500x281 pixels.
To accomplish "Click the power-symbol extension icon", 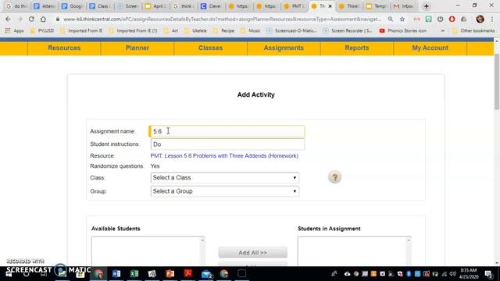I will pos(440,19).
